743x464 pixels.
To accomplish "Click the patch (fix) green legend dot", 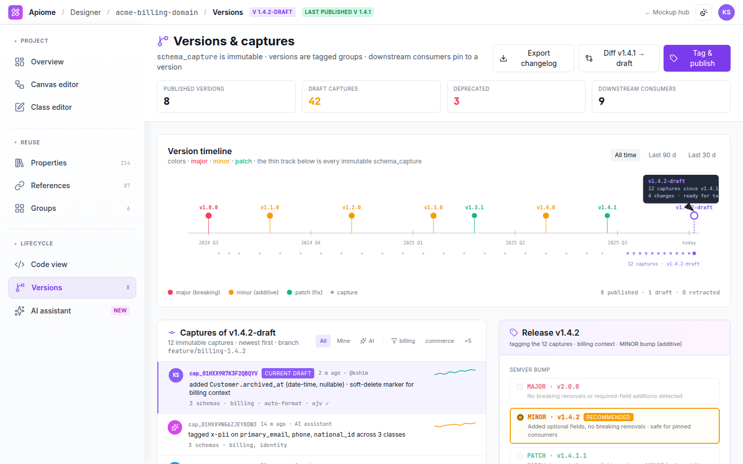I will 289,292.
